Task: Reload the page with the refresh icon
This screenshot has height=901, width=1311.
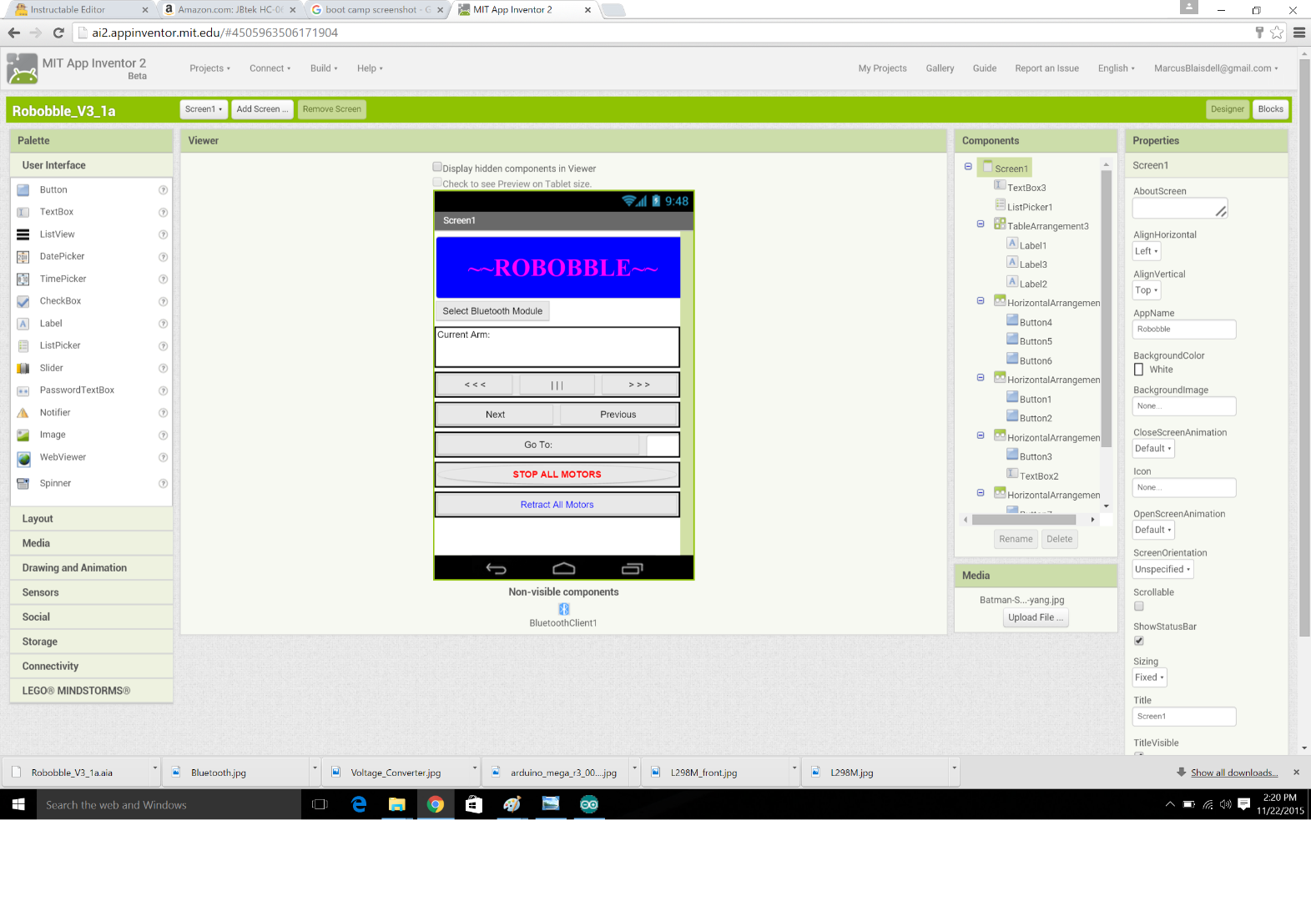Action: tap(58, 33)
